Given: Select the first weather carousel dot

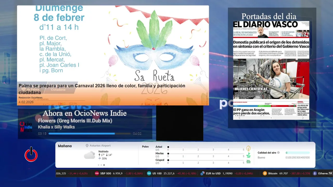Looking at the screenshot, I should click(x=98, y=165).
